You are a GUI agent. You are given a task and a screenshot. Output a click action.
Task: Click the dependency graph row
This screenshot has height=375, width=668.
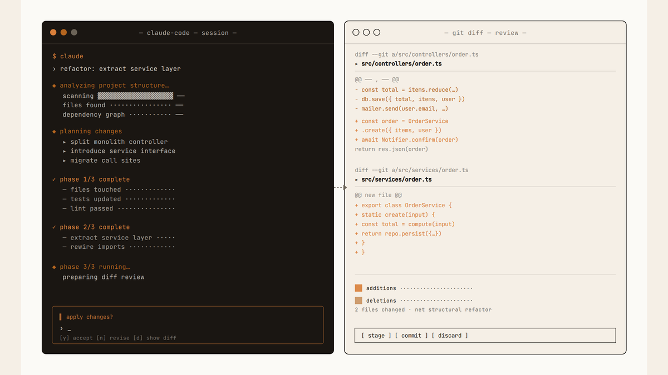[123, 114]
